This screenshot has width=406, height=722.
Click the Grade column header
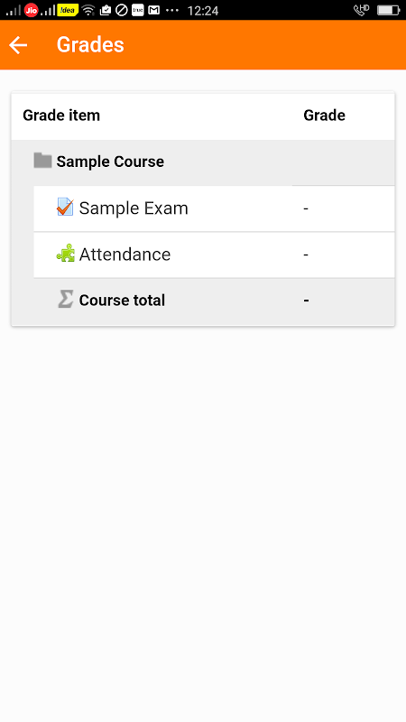324,116
